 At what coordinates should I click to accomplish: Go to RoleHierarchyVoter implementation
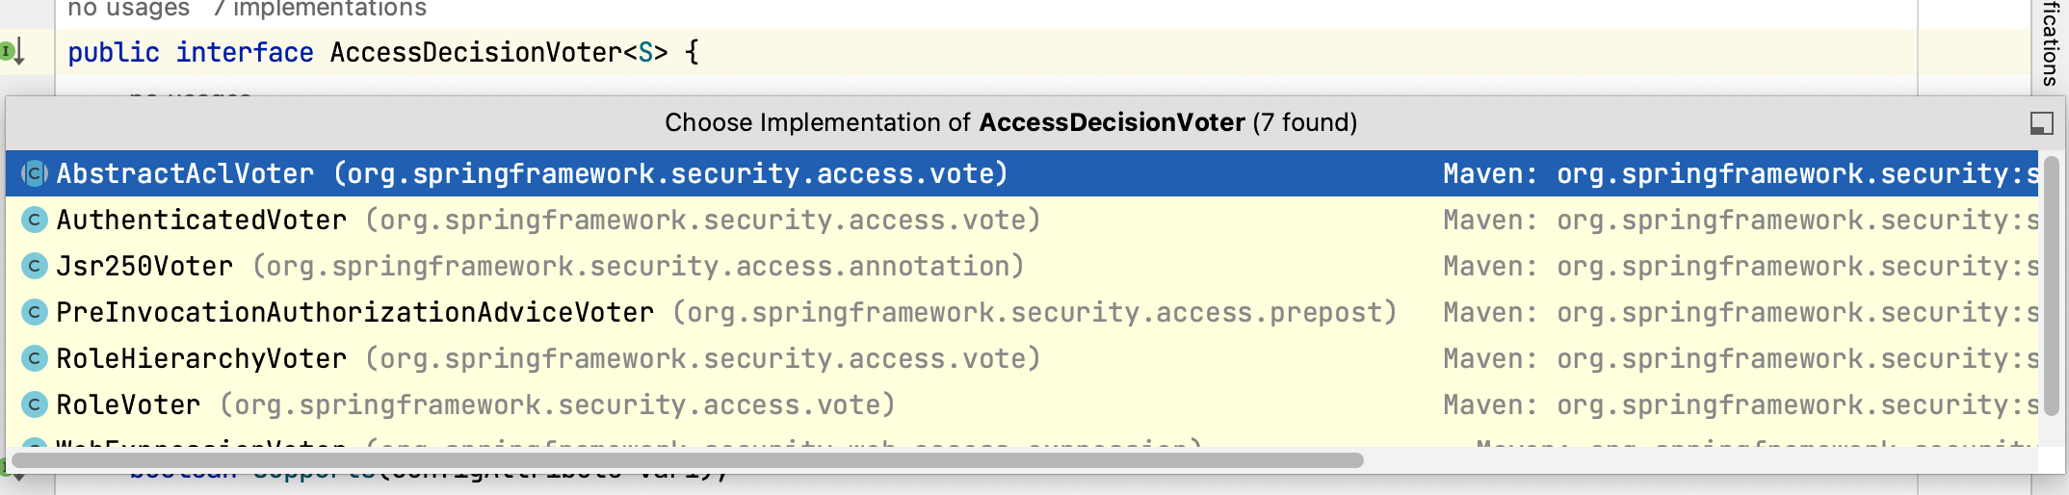click(x=1022, y=358)
